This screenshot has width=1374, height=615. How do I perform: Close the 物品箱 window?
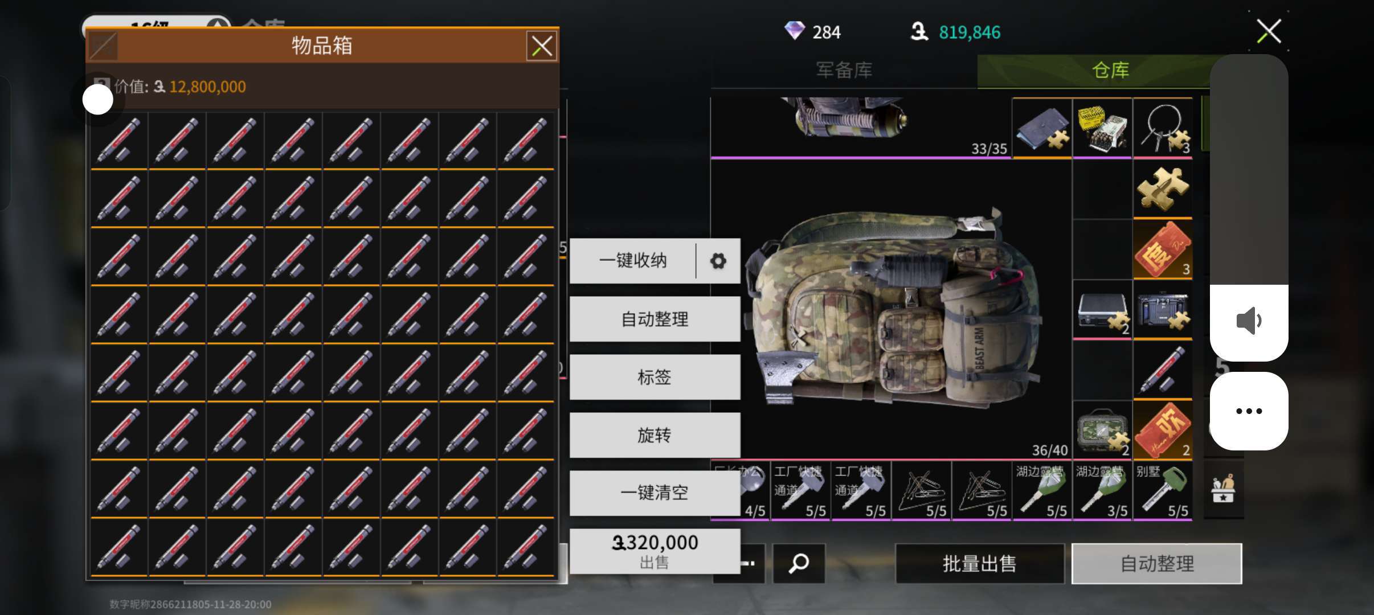coord(541,46)
